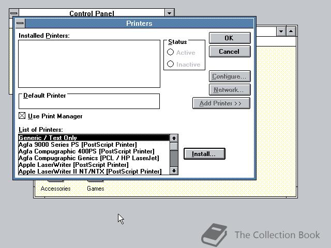
Task: Cancel the Printers dialog
Action: [230, 52]
